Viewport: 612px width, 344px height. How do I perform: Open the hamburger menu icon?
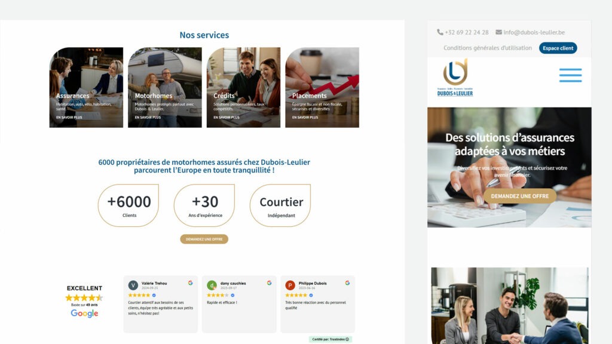click(x=570, y=75)
